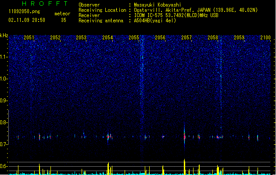The image size is (276, 175).
Task: Click the 0.8 kHz axis label
Action: click(x=4, y=122)
